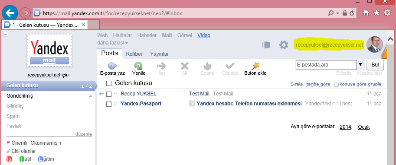Click the blue Eğitim label icon
The height and width of the screenshot is (165, 396).
point(41,159)
